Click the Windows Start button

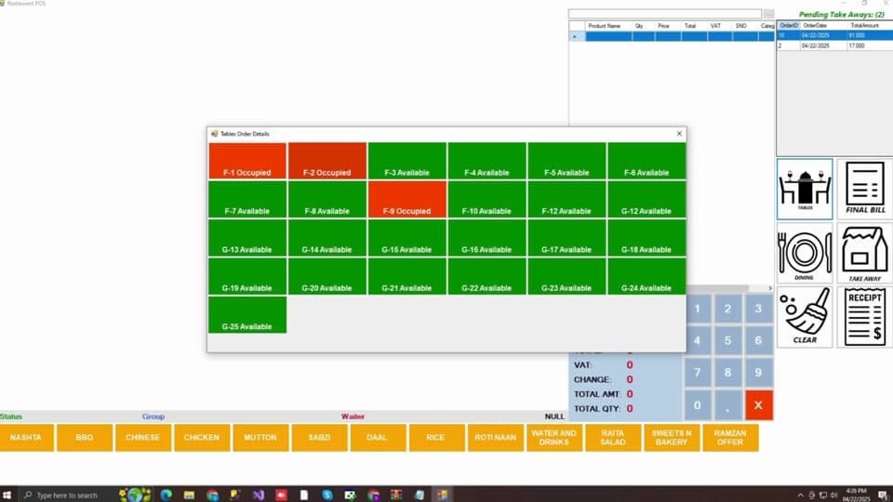(x=7, y=495)
